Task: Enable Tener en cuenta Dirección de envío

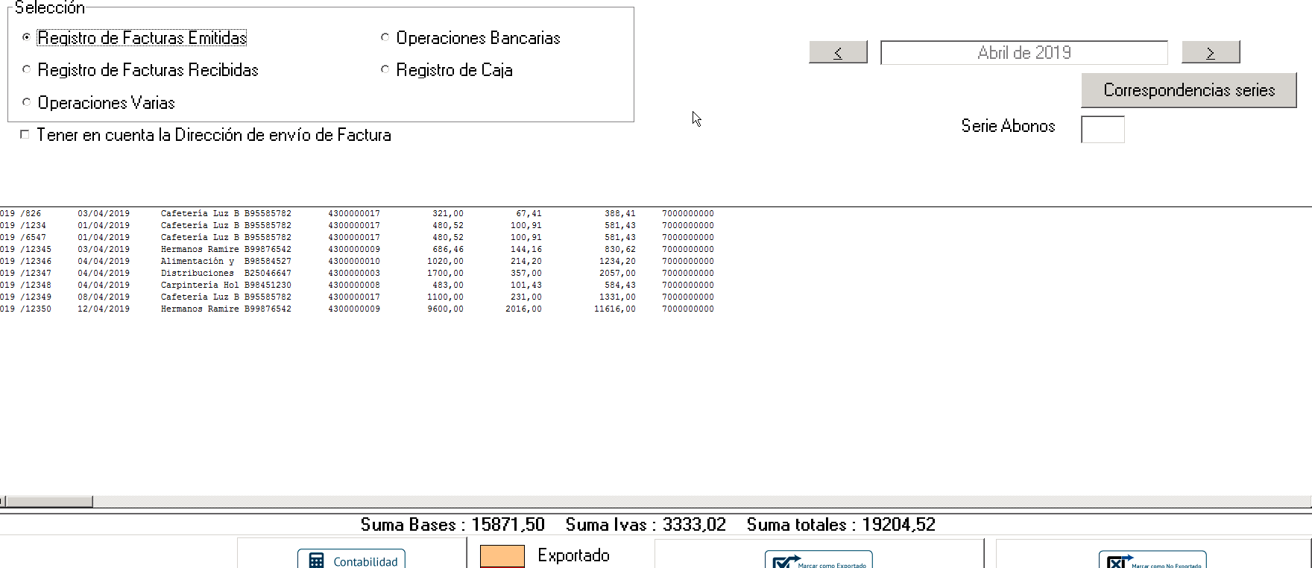Action: coord(25,135)
